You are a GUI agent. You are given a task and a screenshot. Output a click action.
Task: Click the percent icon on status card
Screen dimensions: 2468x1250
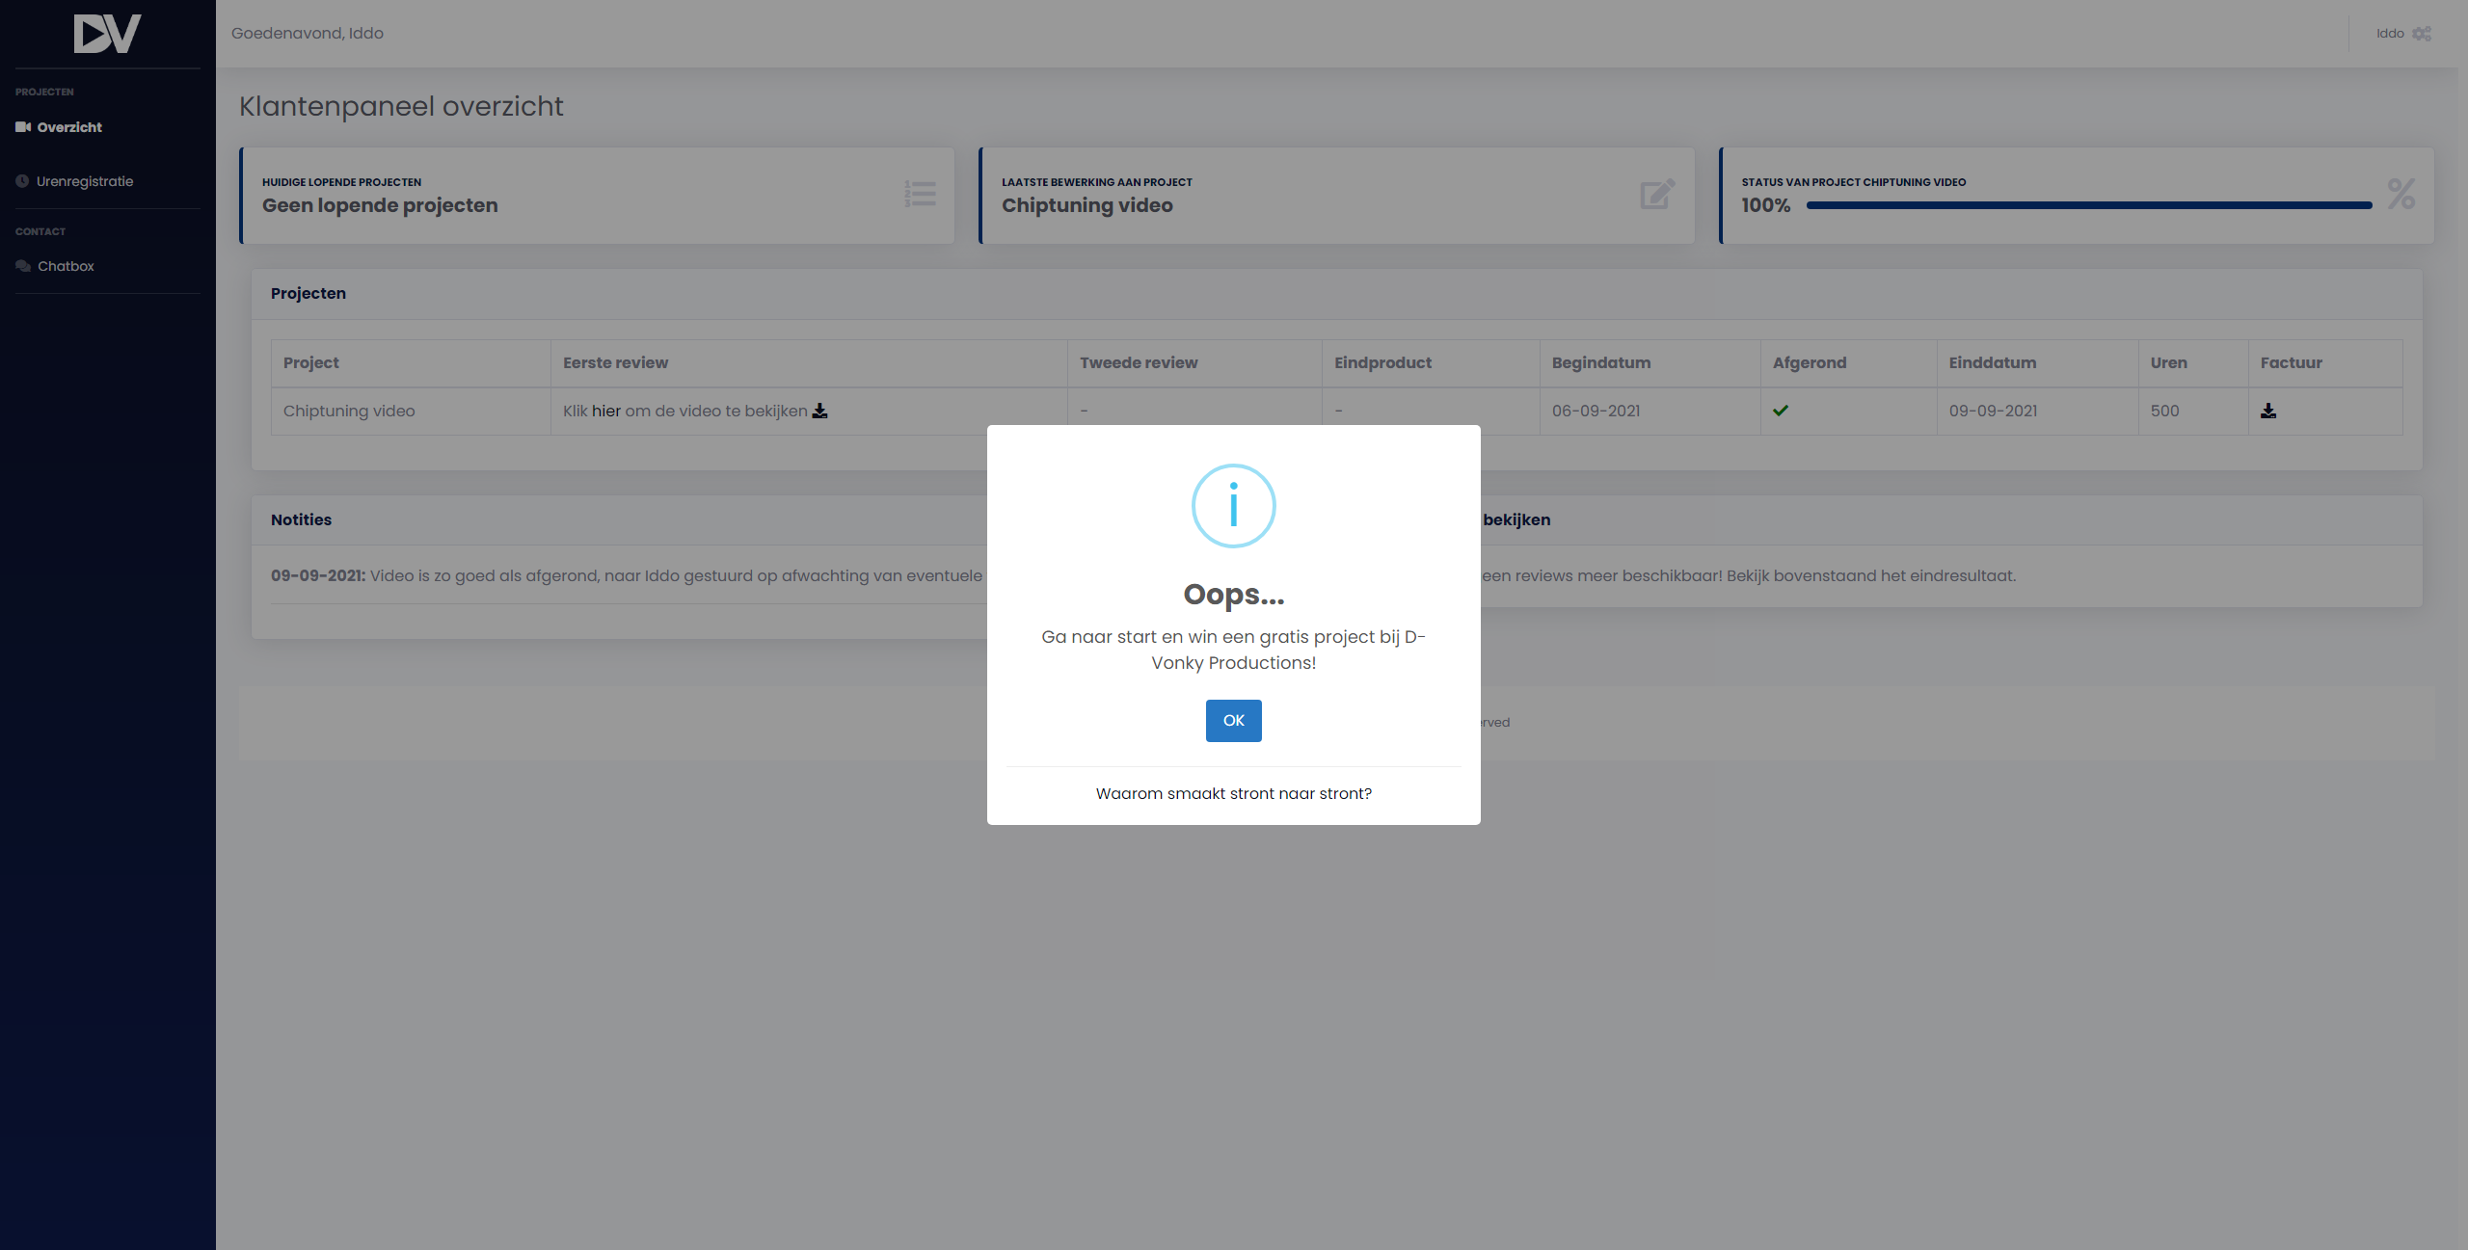point(2401,194)
